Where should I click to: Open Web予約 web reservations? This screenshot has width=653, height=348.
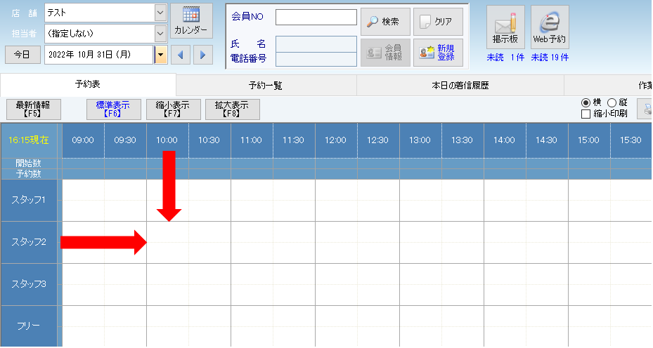point(550,27)
